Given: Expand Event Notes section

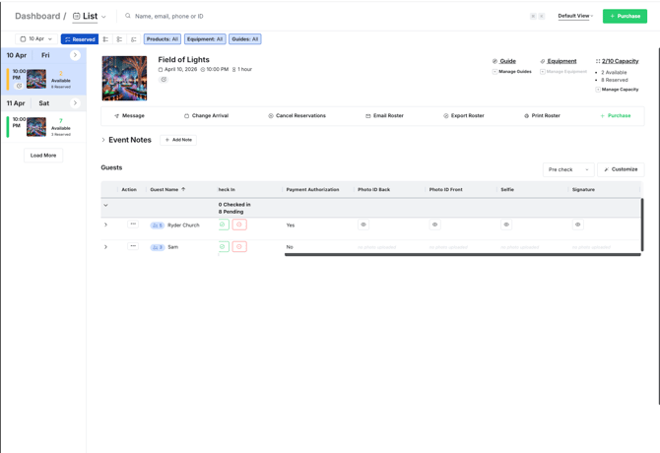Looking at the screenshot, I should pyautogui.click(x=103, y=140).
